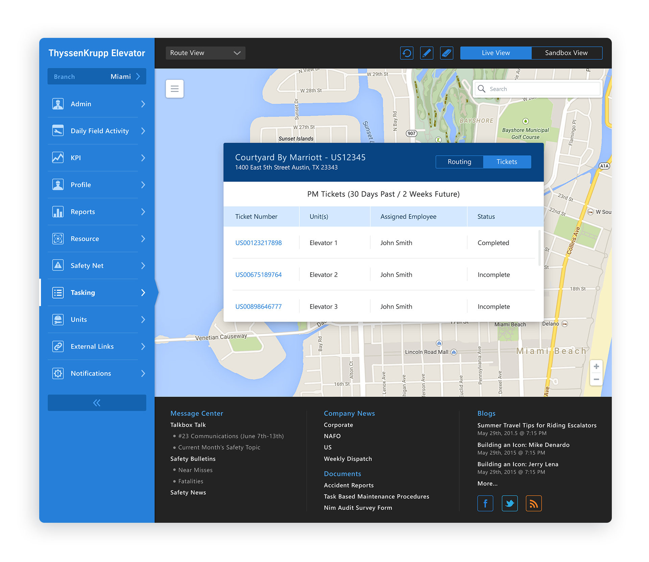Open the External Links menu item

click(97, 347)
